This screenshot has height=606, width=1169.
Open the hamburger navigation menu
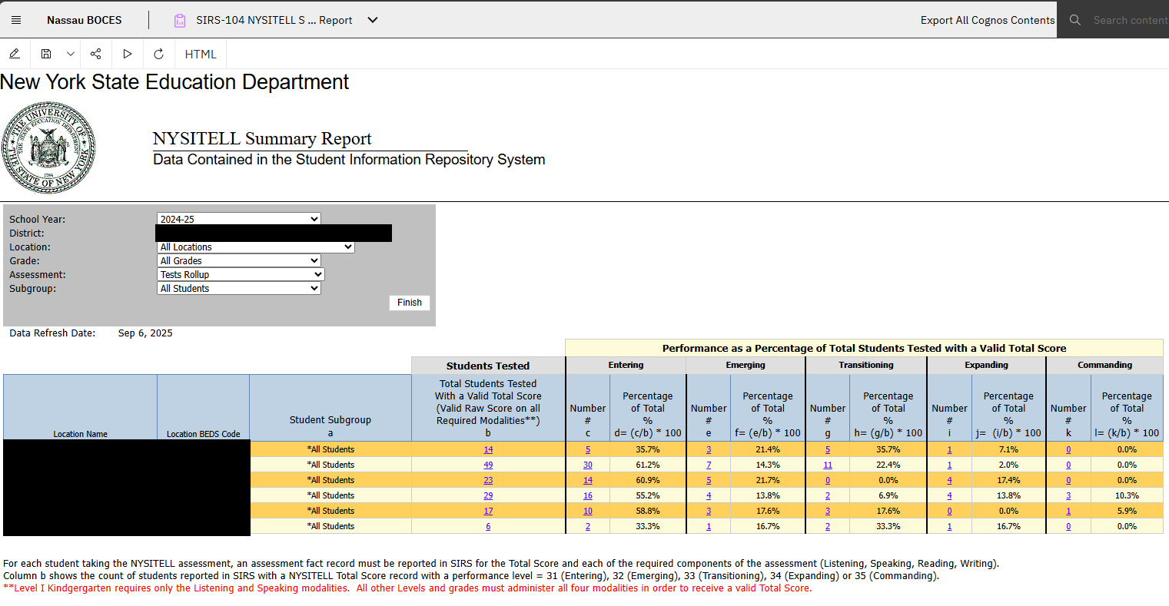16,20
